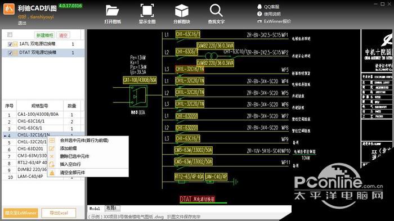Select row CH1-63C16/1

[x=43, y=121]
